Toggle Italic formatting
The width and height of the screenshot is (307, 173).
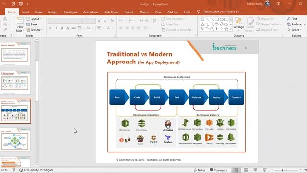point(56,28)
